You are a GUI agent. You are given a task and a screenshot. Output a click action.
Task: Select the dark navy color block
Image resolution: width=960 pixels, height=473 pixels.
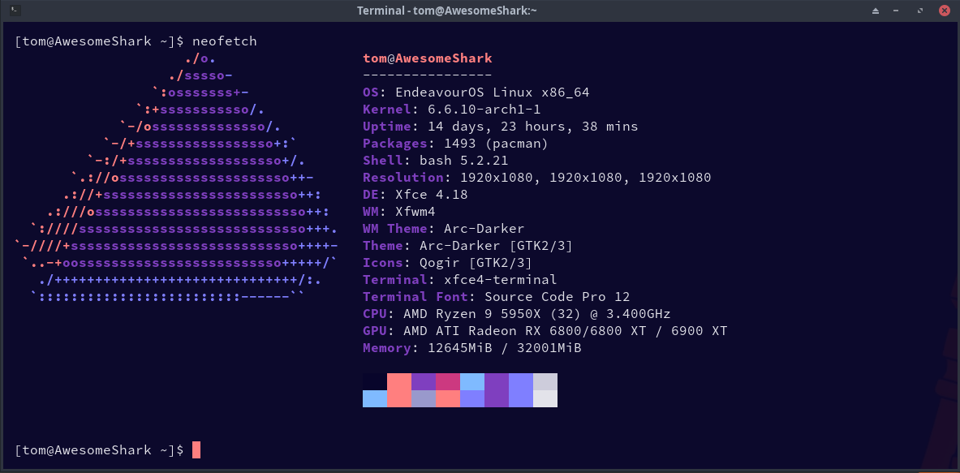pos(375,382)
